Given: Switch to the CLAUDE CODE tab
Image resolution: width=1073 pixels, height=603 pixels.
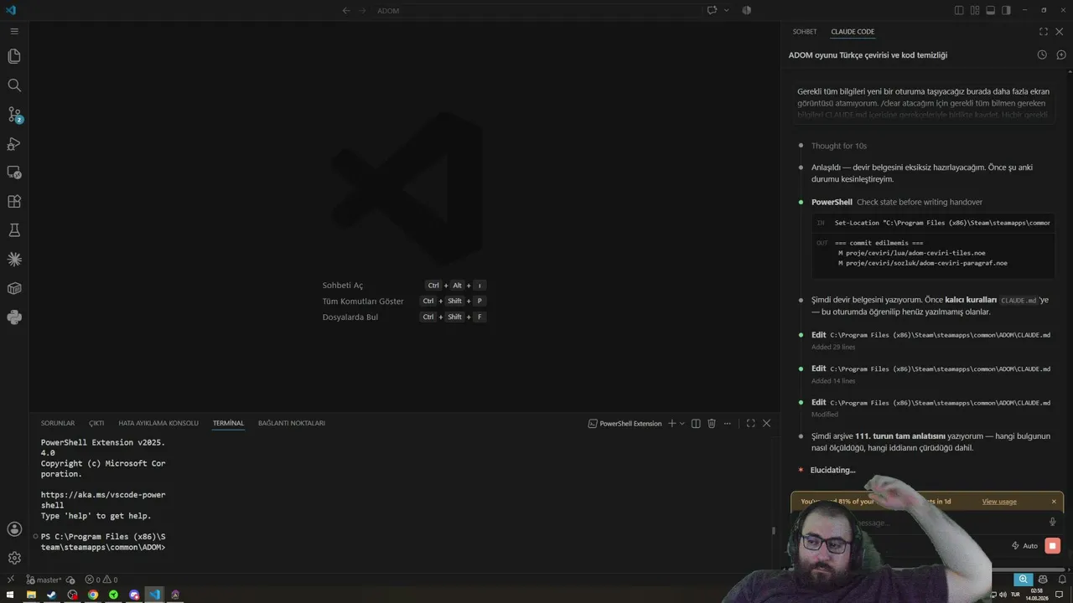Looking at the screenshot, I should coord(853,32).
